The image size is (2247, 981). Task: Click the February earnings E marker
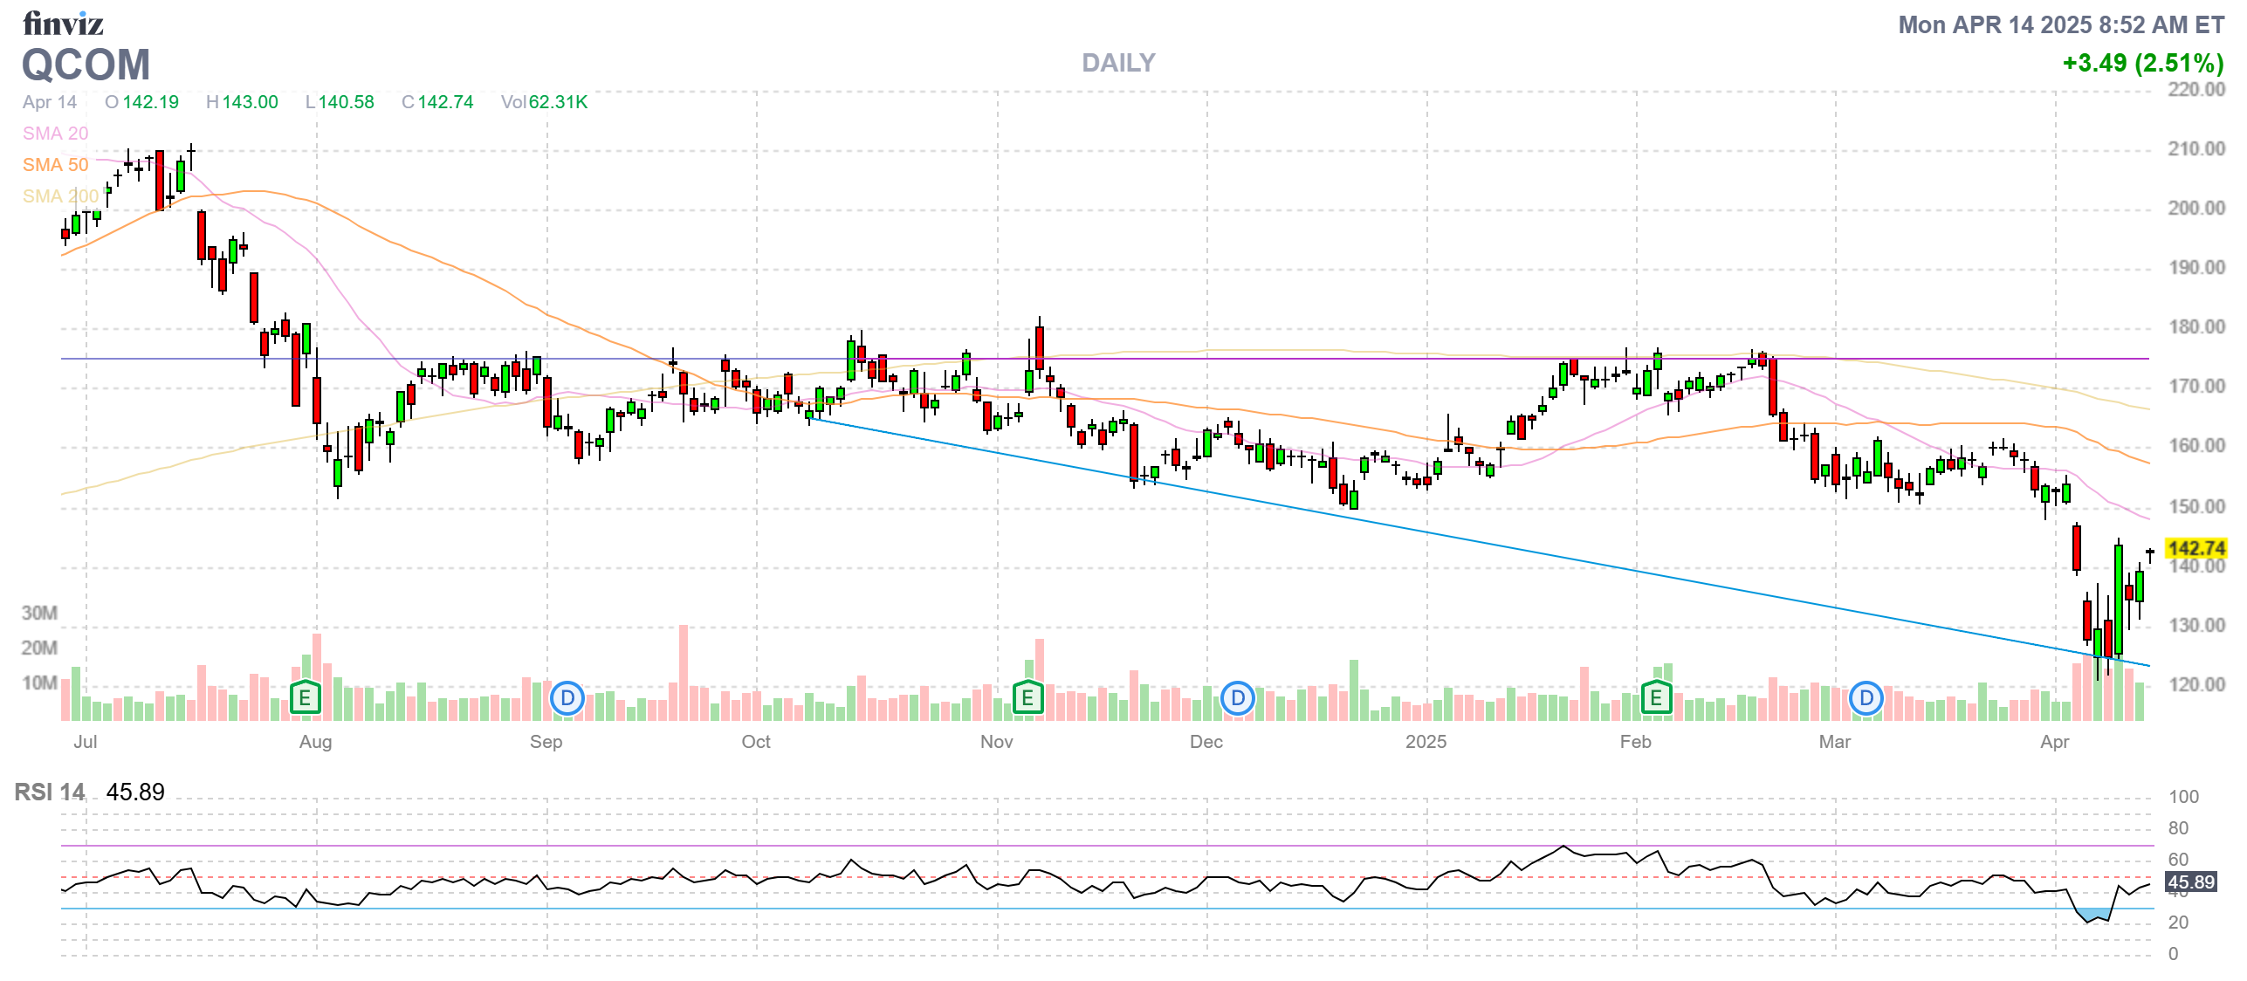[1656, 697]
